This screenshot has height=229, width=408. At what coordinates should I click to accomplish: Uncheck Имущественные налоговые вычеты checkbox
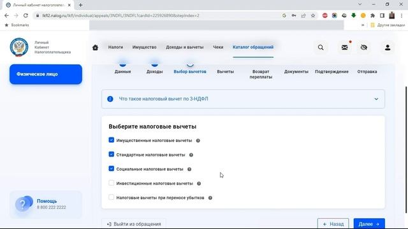pos(112,140)
